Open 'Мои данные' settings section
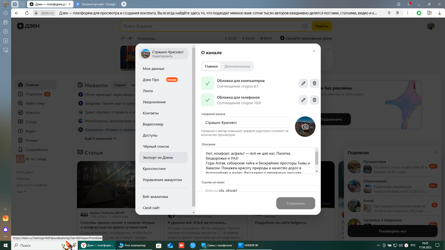The height and width of the screenshot is (250, 445). pyautogui.click(x=164, y=69)
